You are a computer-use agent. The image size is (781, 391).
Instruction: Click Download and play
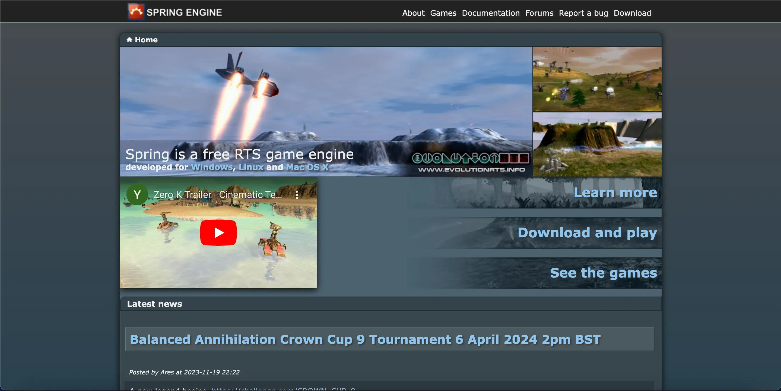587,233
